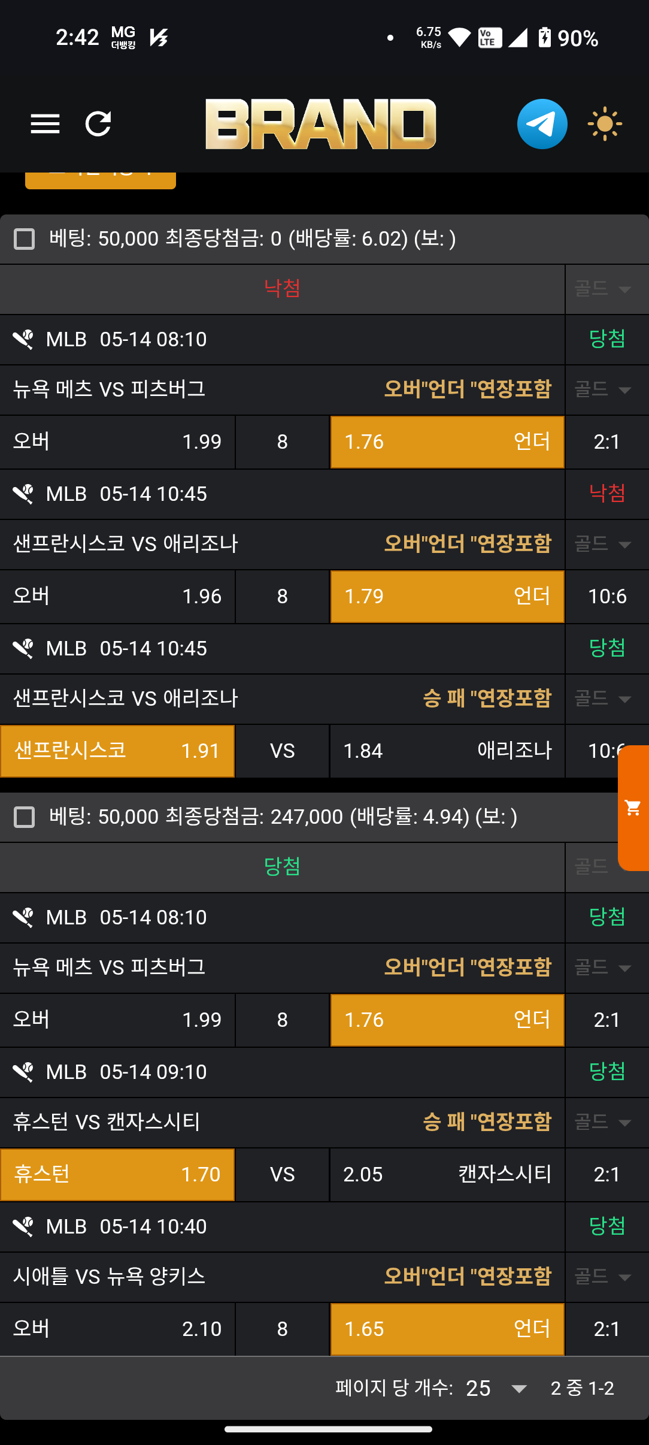Open the hamburger menu

pyautogui.click(x=45, y=124)
